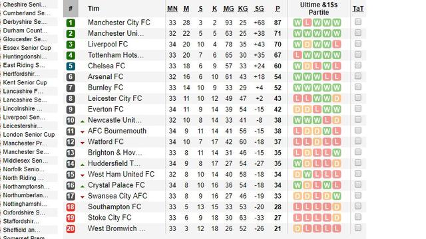426x239 pixels.
Task: Click the TaT column header
Action: (358, 9)
